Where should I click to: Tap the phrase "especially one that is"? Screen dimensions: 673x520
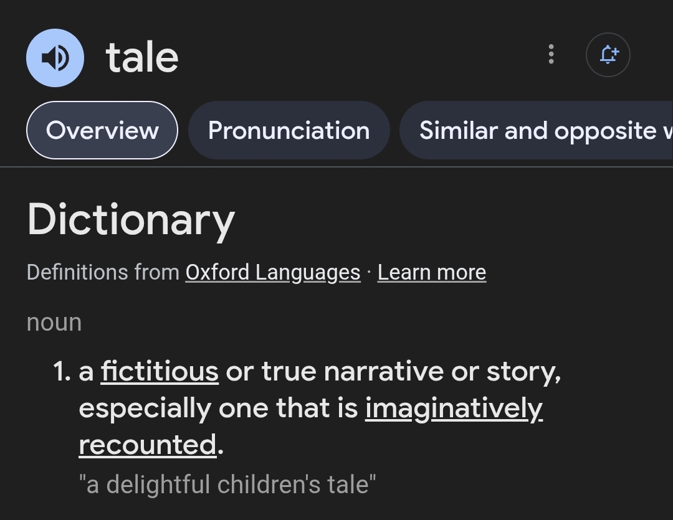point(219,408)
